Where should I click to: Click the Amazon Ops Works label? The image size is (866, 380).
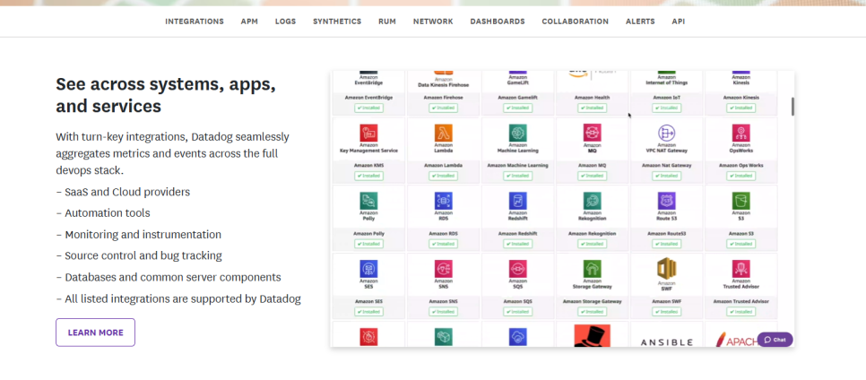pos(741,165)
